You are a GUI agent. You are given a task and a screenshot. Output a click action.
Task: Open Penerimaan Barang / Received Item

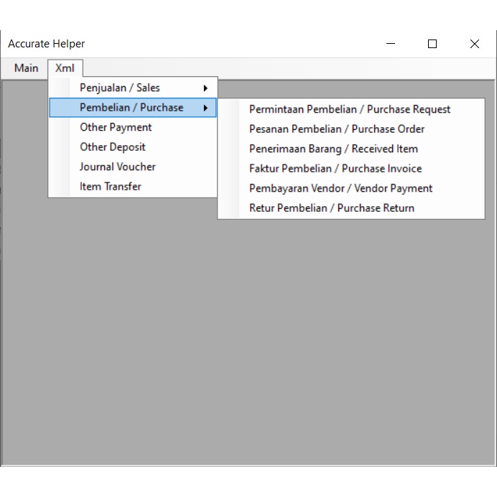tap(351, 149)
